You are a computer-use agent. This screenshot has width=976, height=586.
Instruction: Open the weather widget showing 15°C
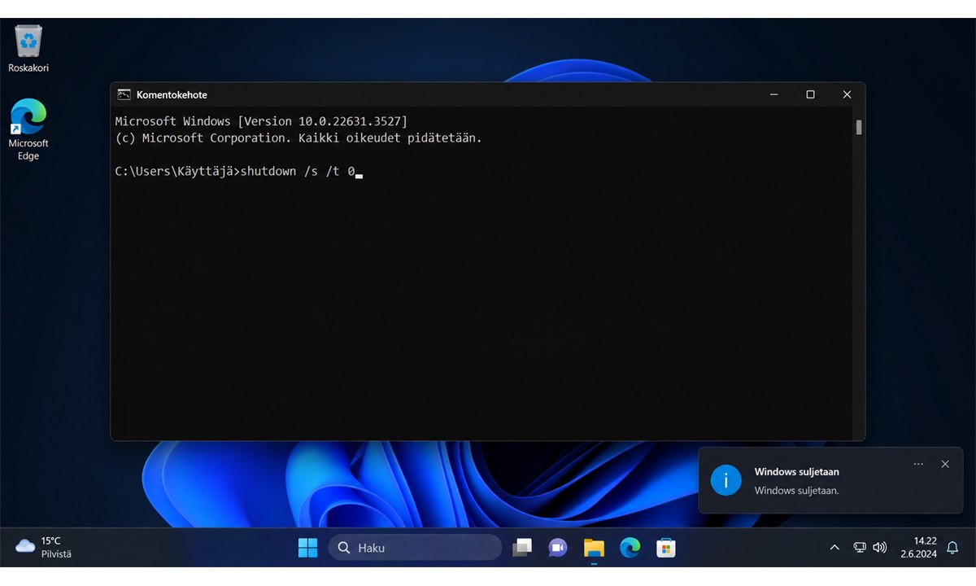[x=44, y=547]
